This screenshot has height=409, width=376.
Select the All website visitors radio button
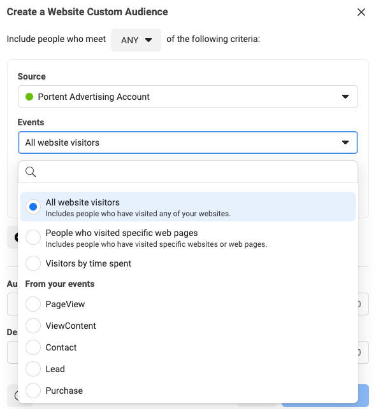[x=33, y=207]
